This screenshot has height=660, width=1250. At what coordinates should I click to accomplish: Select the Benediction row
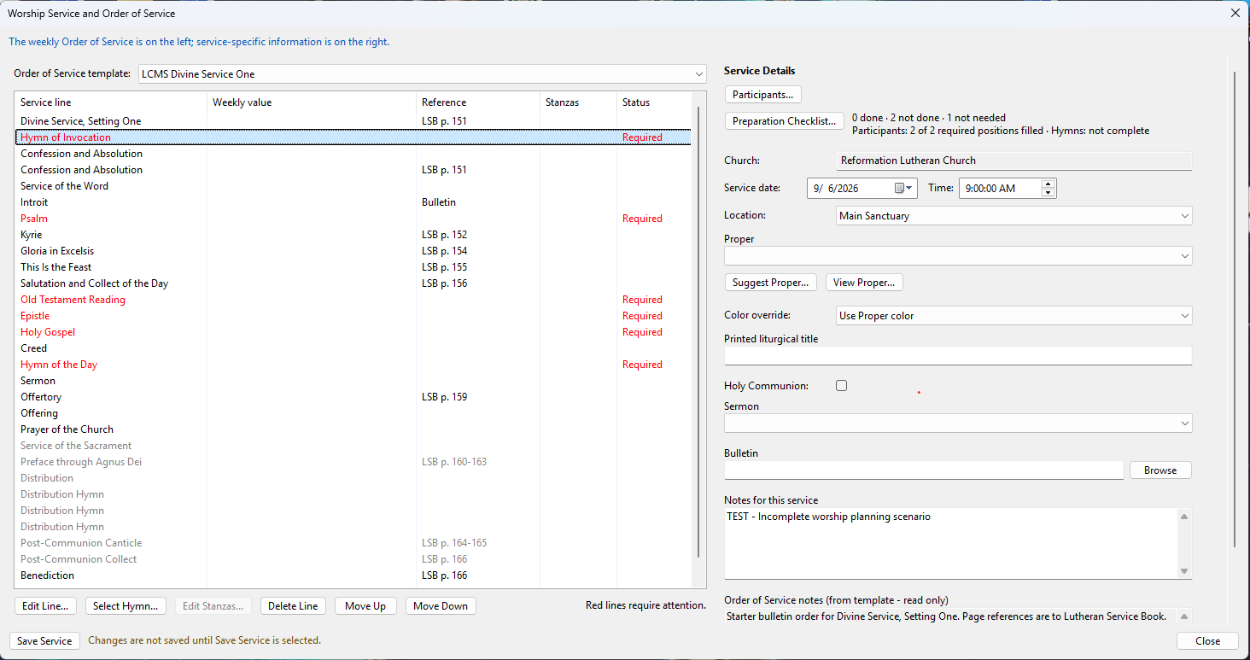353,575
